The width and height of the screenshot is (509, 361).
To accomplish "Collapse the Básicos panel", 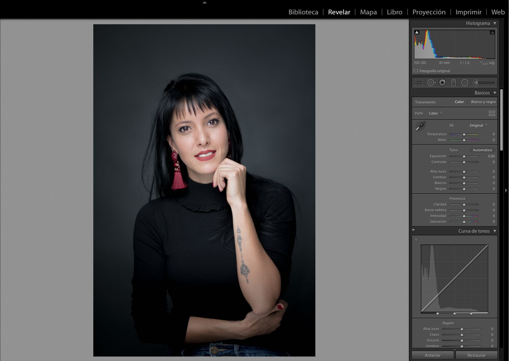I will (495, 93).
